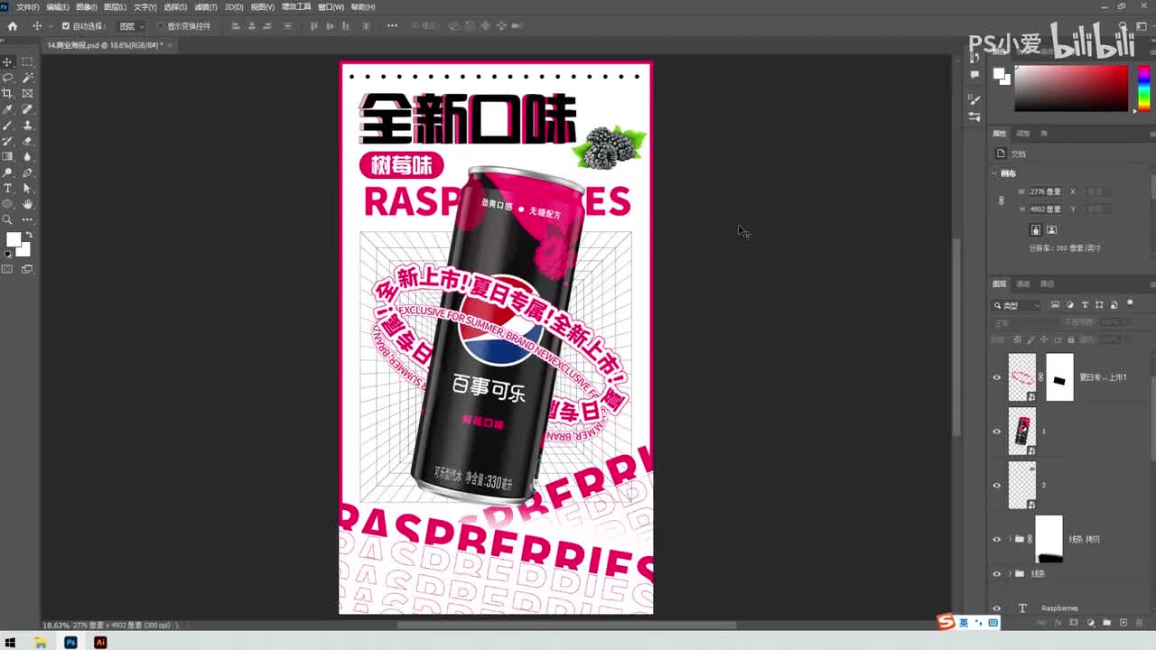Select the Zoom tool
1156x650 pixels.
pyautogui.click(x=8, y=219)
